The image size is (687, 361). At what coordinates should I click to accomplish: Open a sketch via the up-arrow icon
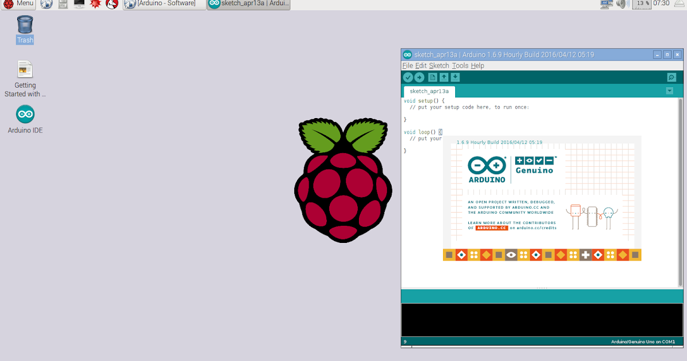click(x=444, y=77)
